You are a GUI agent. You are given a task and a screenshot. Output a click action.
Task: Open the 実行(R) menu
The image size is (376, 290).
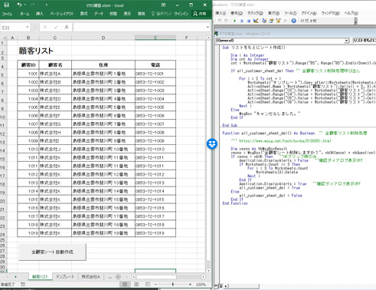(x=273, y=13)
